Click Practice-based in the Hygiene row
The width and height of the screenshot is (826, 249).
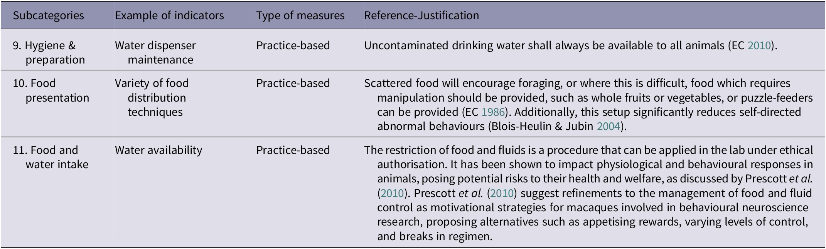293,45
